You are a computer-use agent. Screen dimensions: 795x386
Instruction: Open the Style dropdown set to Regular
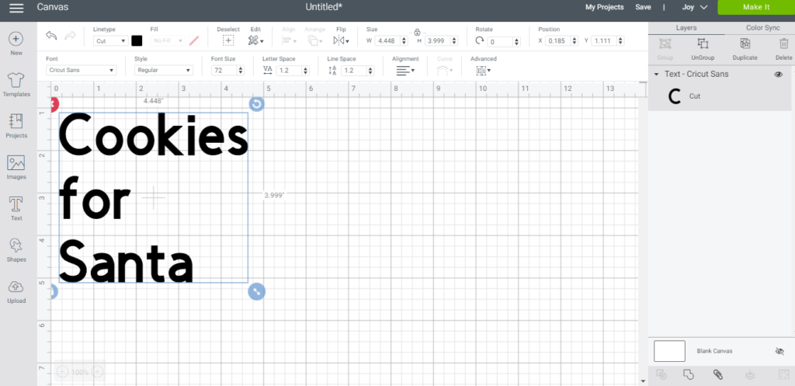(x=163, y=71)
